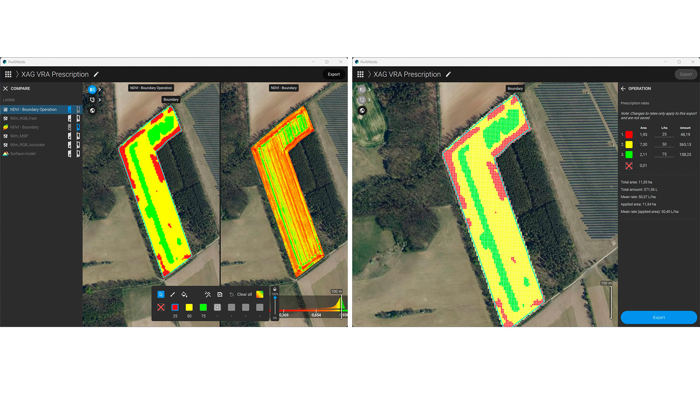Viewport: 700px width, 394px height.
Task: Click Clear all to reset prescription edits
Action: [x=244, y=294]
